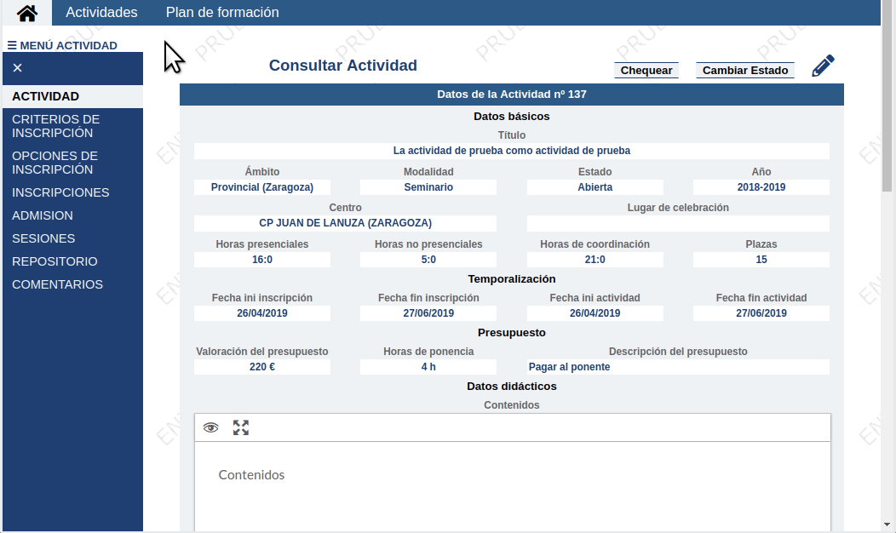Image resolution: width=896 pixels, height=533 pixels.
Task: Click the Chequear button
Action: pyautogui.click(x=646, y=71)
